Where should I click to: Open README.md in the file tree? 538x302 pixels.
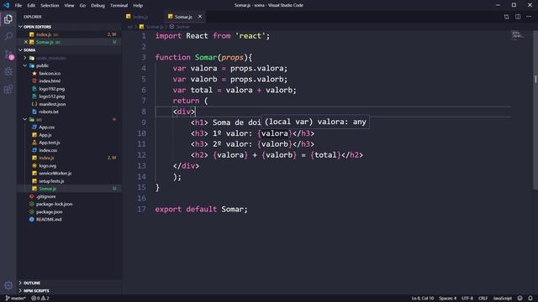tap(69, 220)
